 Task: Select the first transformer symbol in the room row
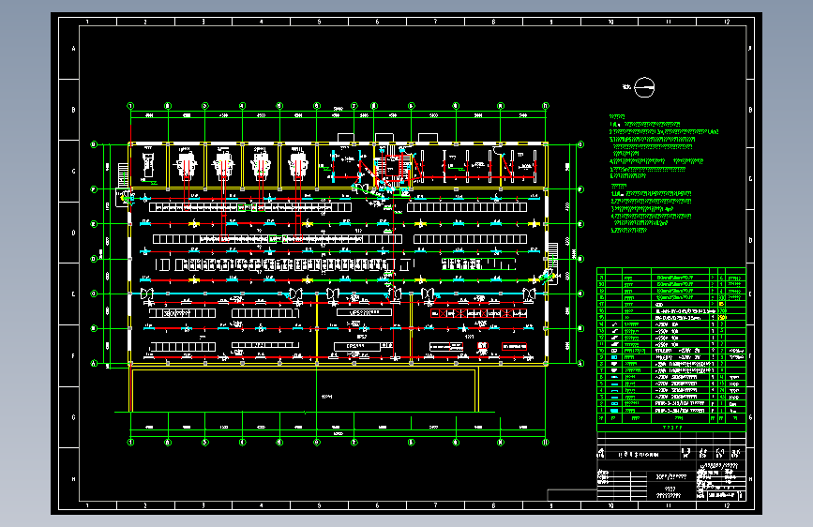click(187, 165)
